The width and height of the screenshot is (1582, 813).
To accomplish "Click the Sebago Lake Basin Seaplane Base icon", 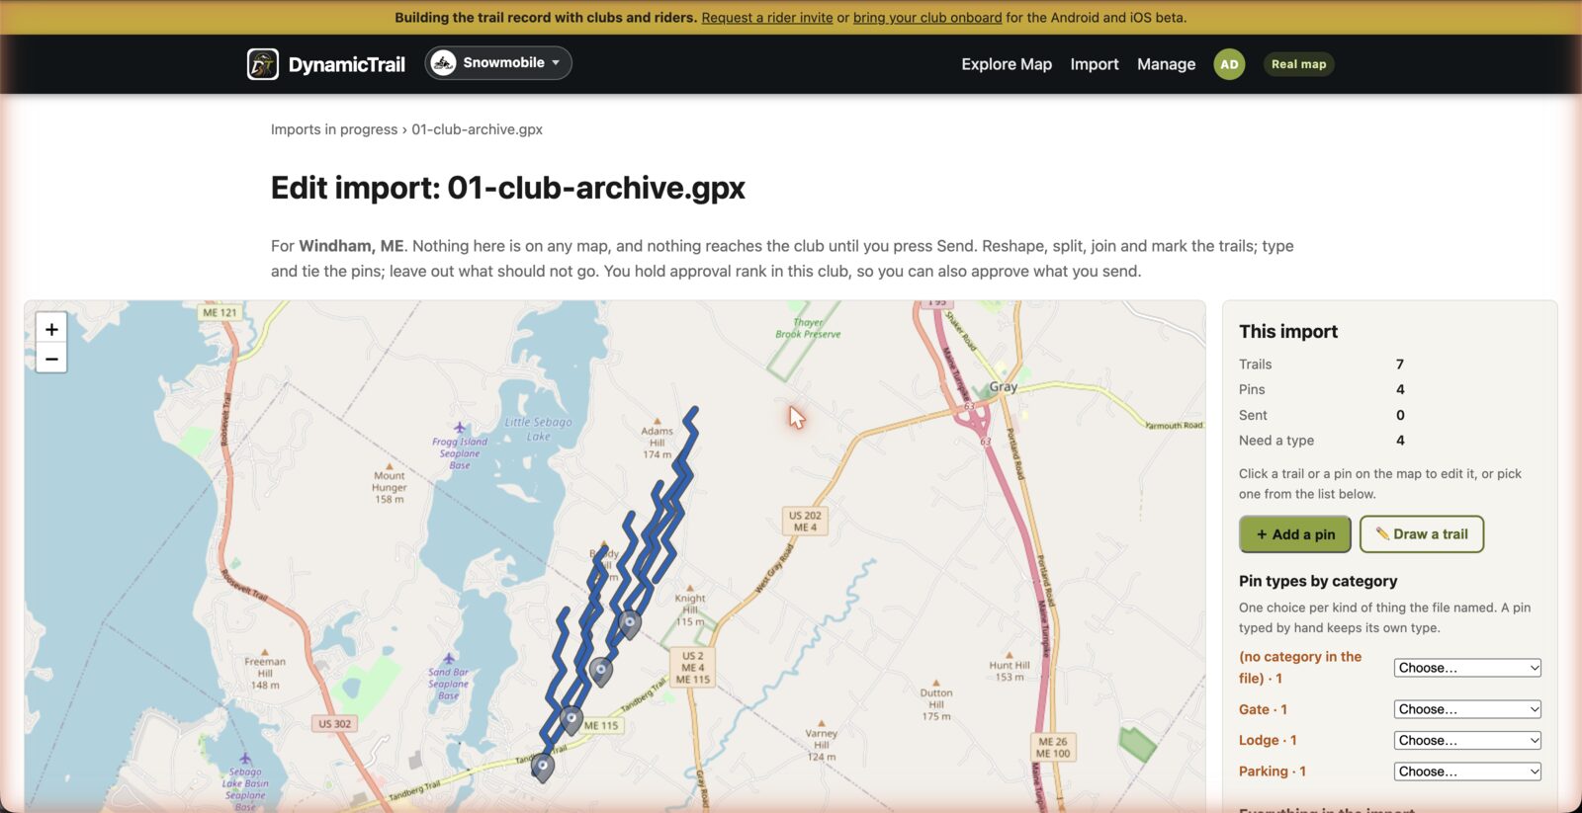I will coord(245,760).
